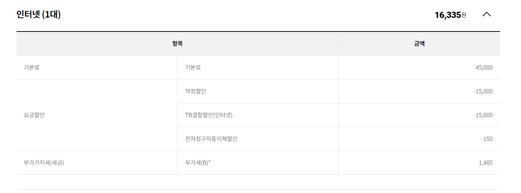Click the 항목 column header
The height and width of the screenshot is (193, 521).
177,44
